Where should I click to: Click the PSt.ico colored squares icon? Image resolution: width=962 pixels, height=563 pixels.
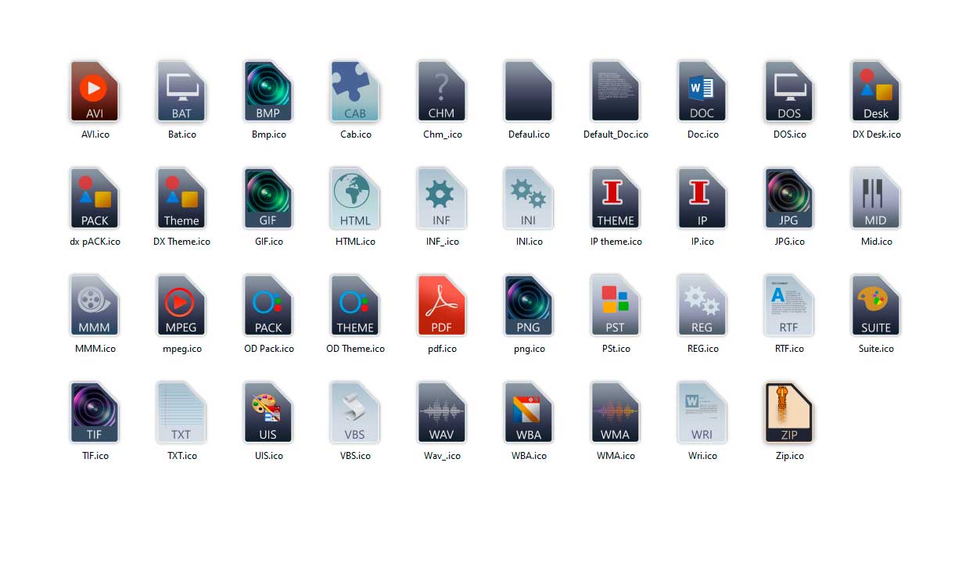point(616,306)
